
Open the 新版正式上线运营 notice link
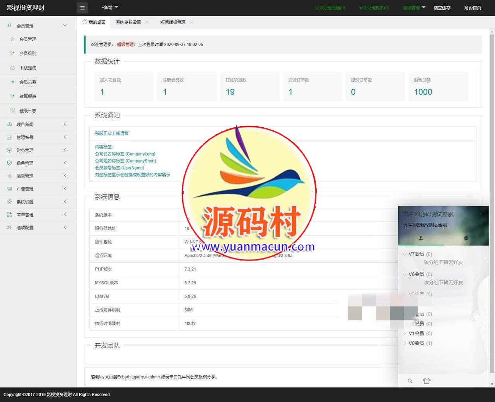pyautogui.click(x=111, y=133)
